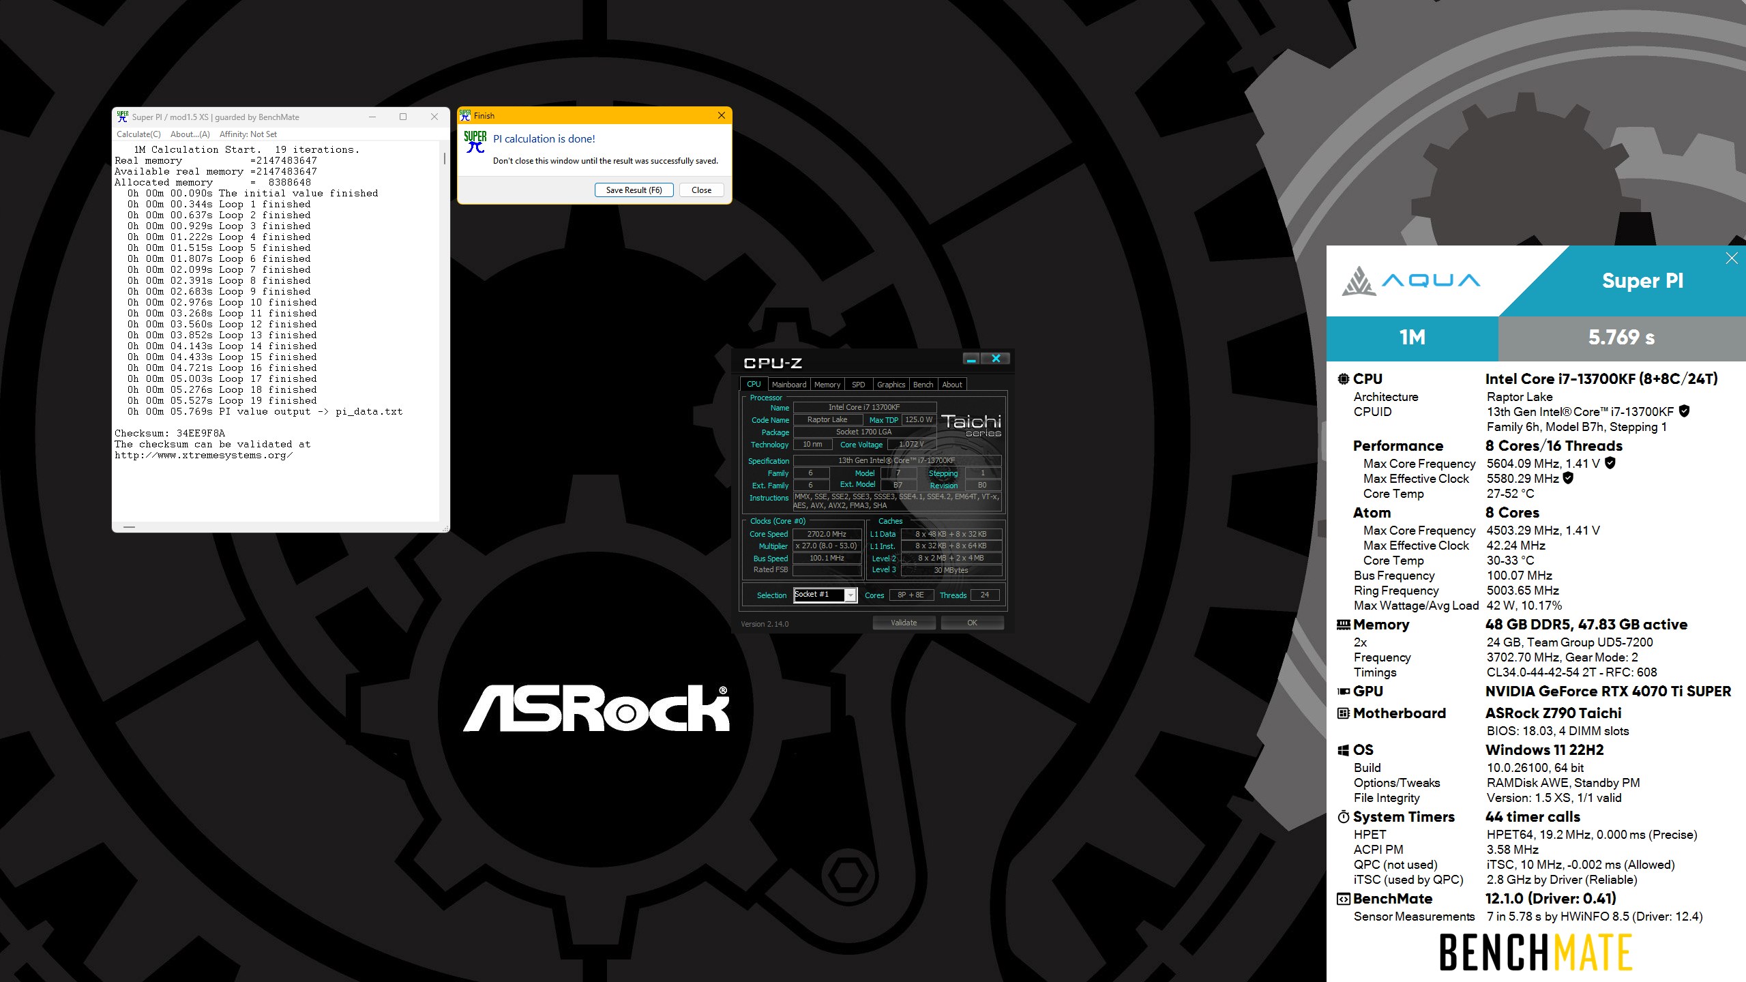Click the Core Speed 2702.0 MHz field

click(827, 534)
